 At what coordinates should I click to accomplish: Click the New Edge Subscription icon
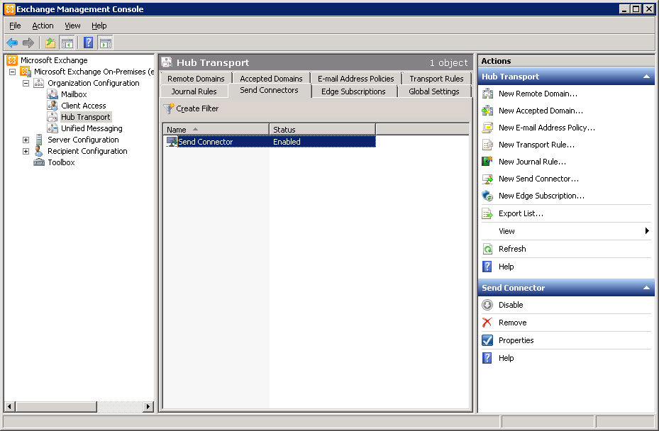[x=487, y=196]
